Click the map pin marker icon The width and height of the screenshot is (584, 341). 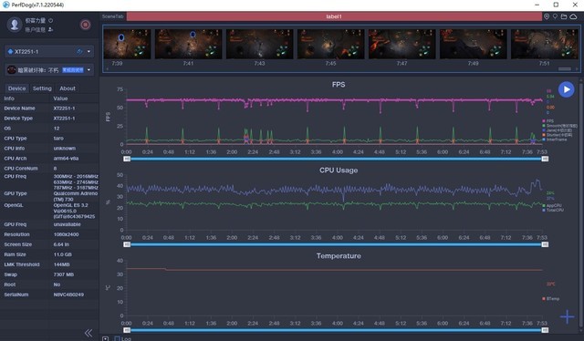click(x=555, y=16)
